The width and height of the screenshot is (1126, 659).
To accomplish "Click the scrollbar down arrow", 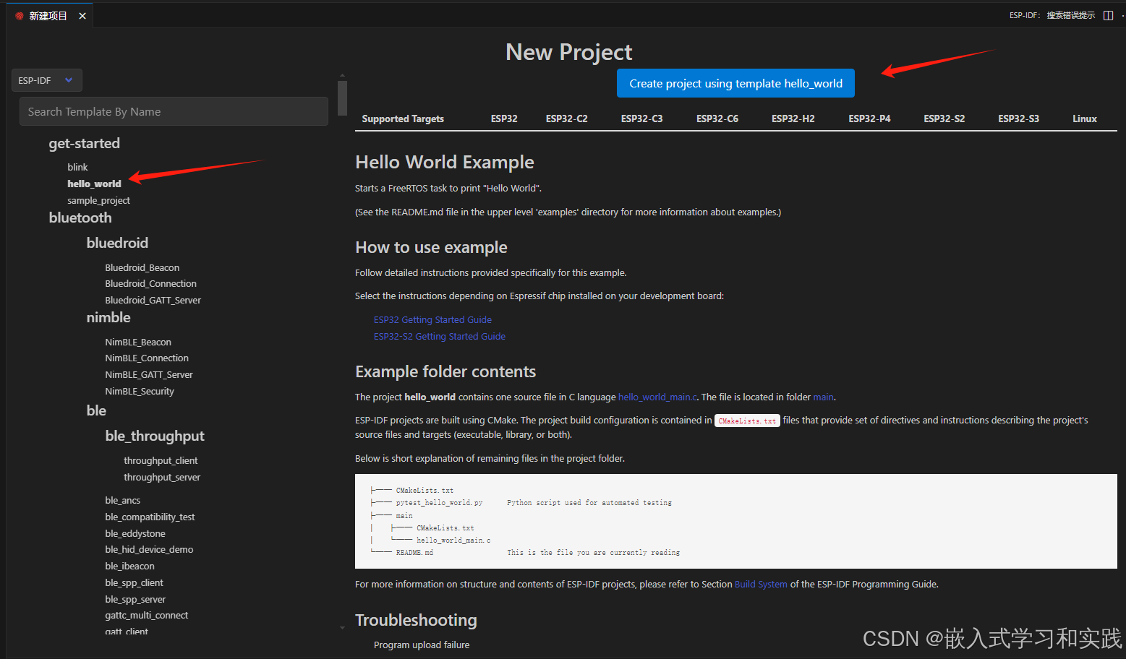I will tap(342, 628).
